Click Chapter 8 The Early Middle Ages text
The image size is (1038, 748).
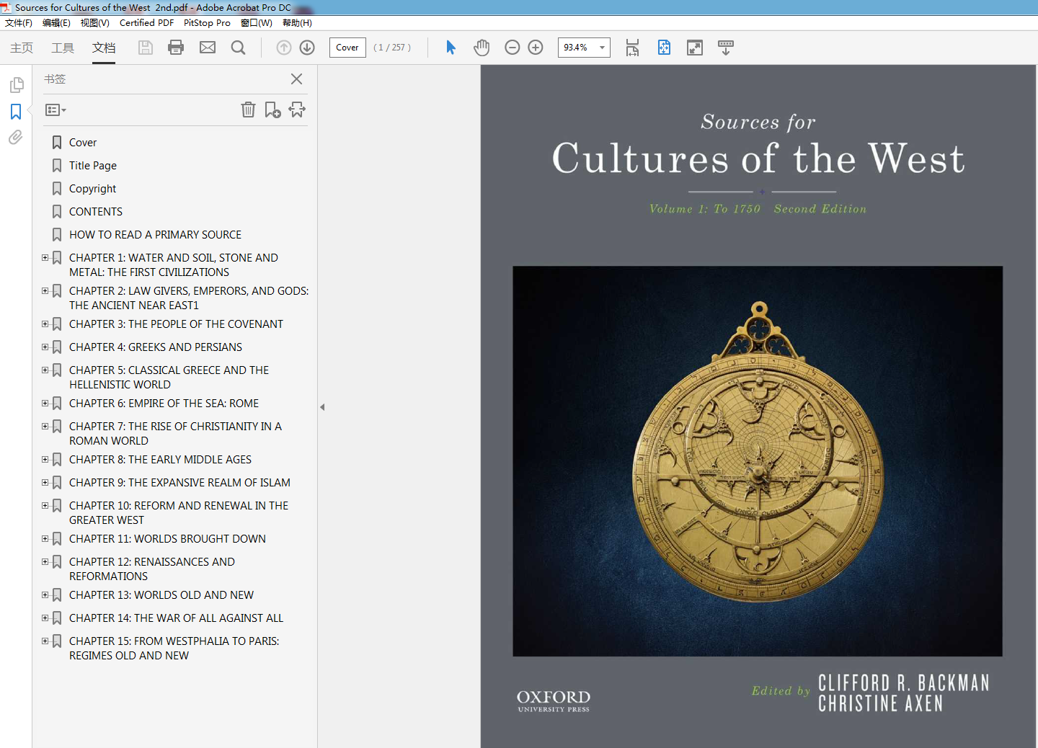pyautogui.click(x=160, y=460)
